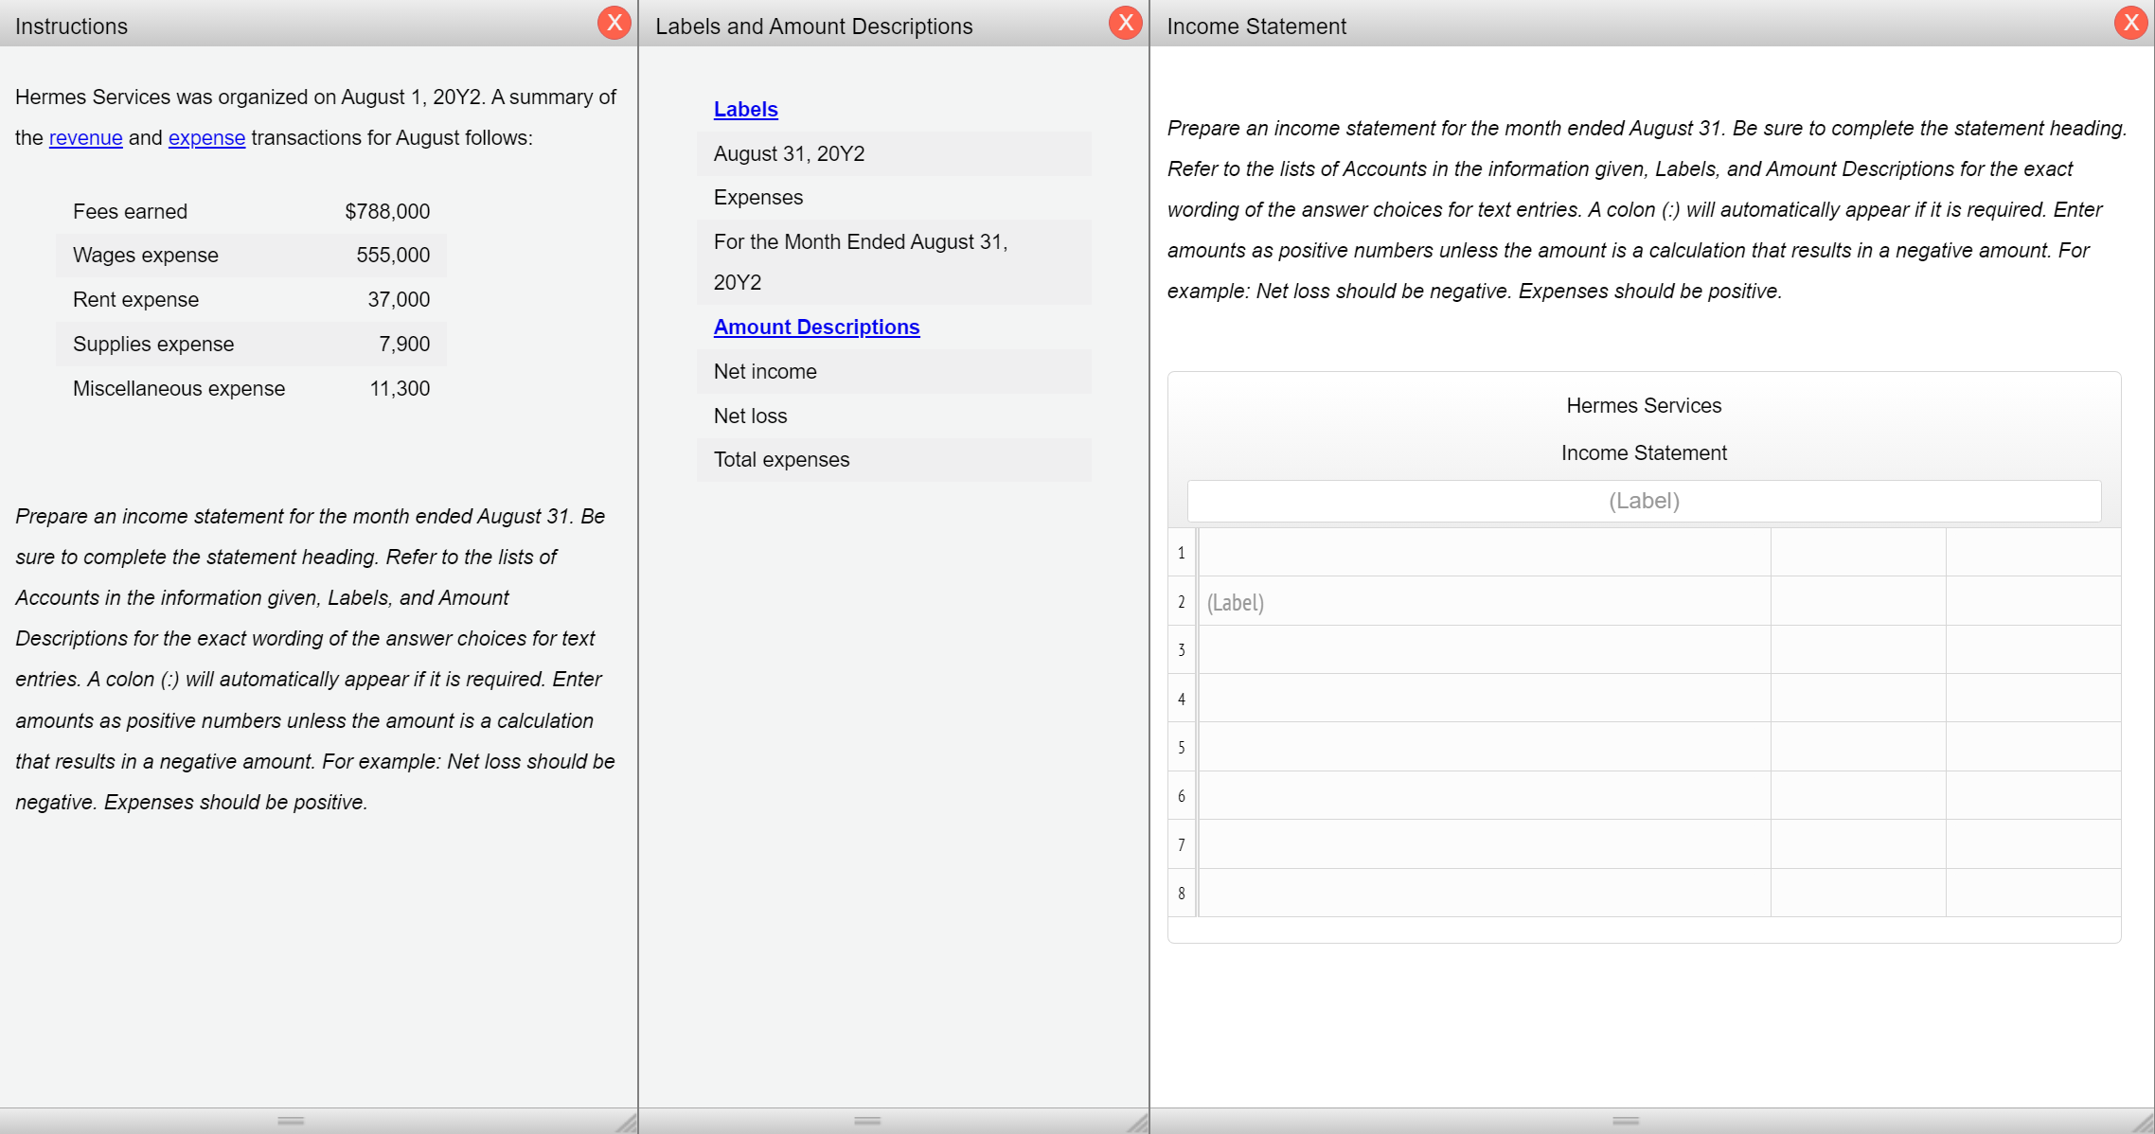Select the 'August 31, 20Y2' label option
Screen dimensions: 2155x1134
tap(789, 153)
